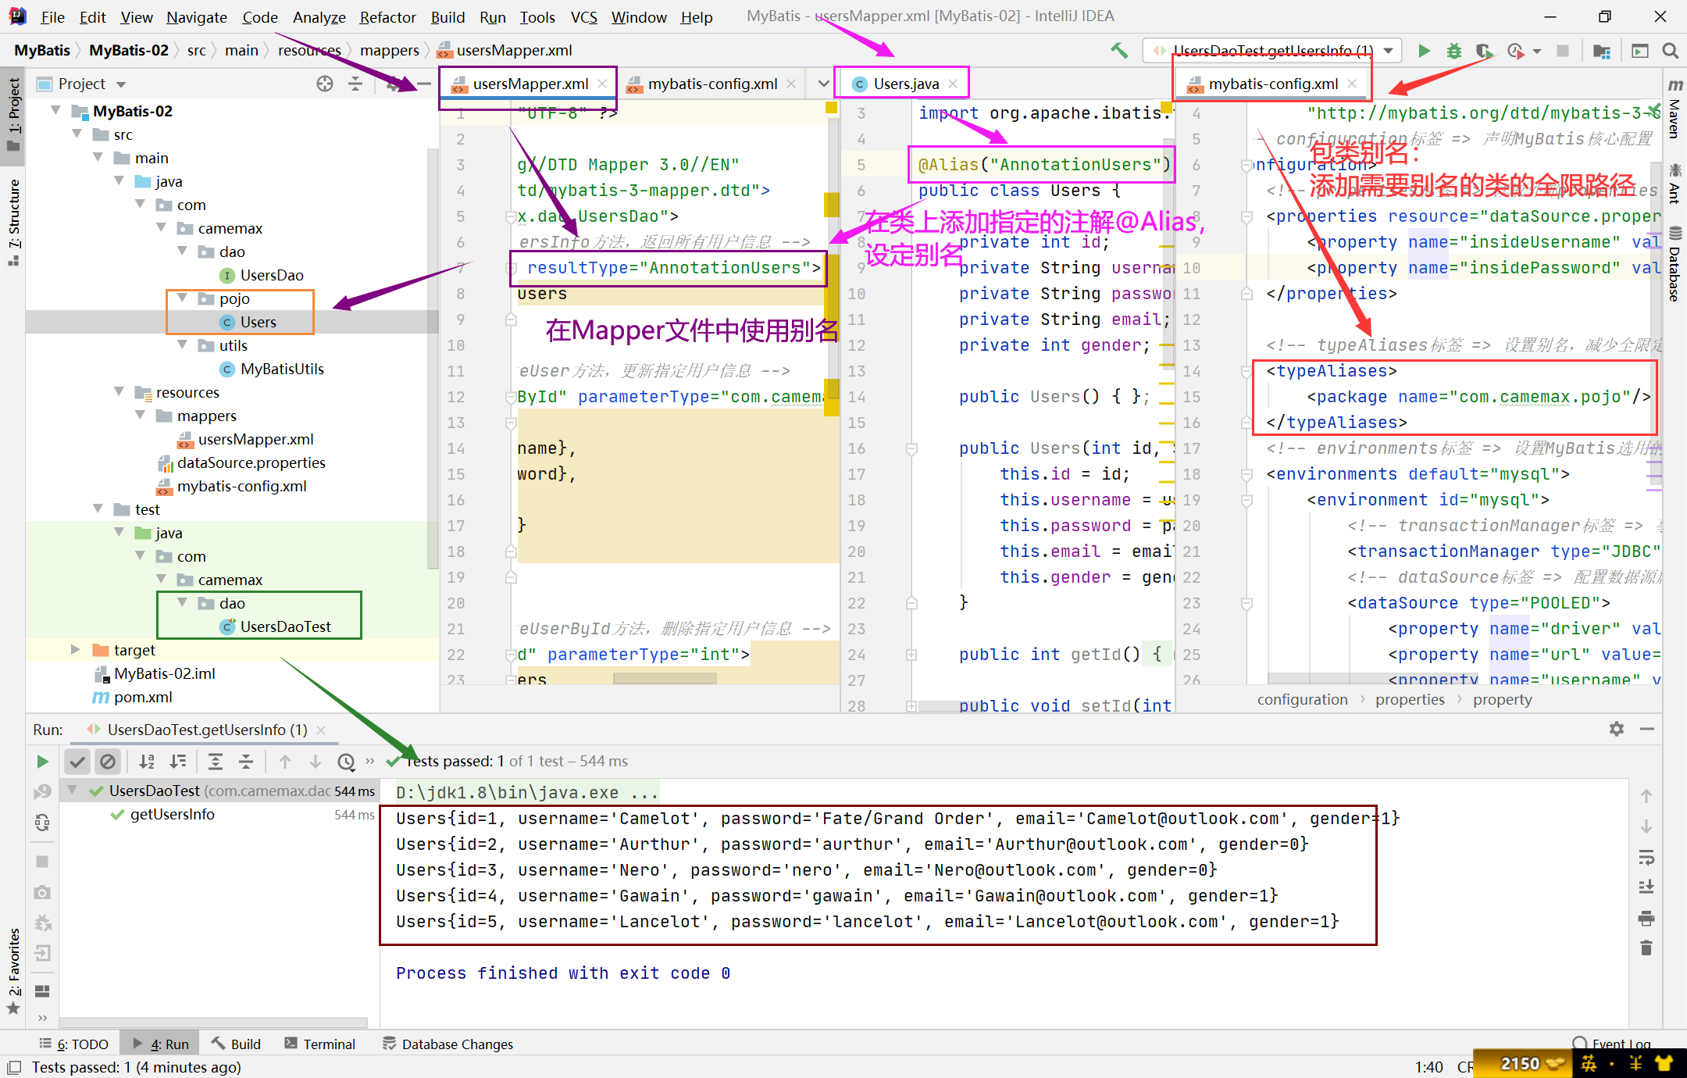Viewport: 1687px width, 1078px height.
Task: Run with coverage shield icon
Action: [1483, 51]
